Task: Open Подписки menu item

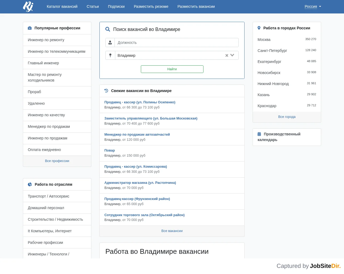Action: (x=116, y=6)
